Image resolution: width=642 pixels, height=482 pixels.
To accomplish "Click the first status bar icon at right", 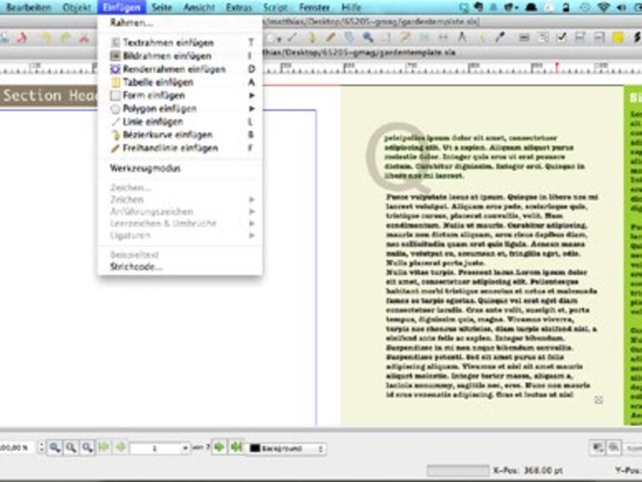I will [x=598, y=447].
